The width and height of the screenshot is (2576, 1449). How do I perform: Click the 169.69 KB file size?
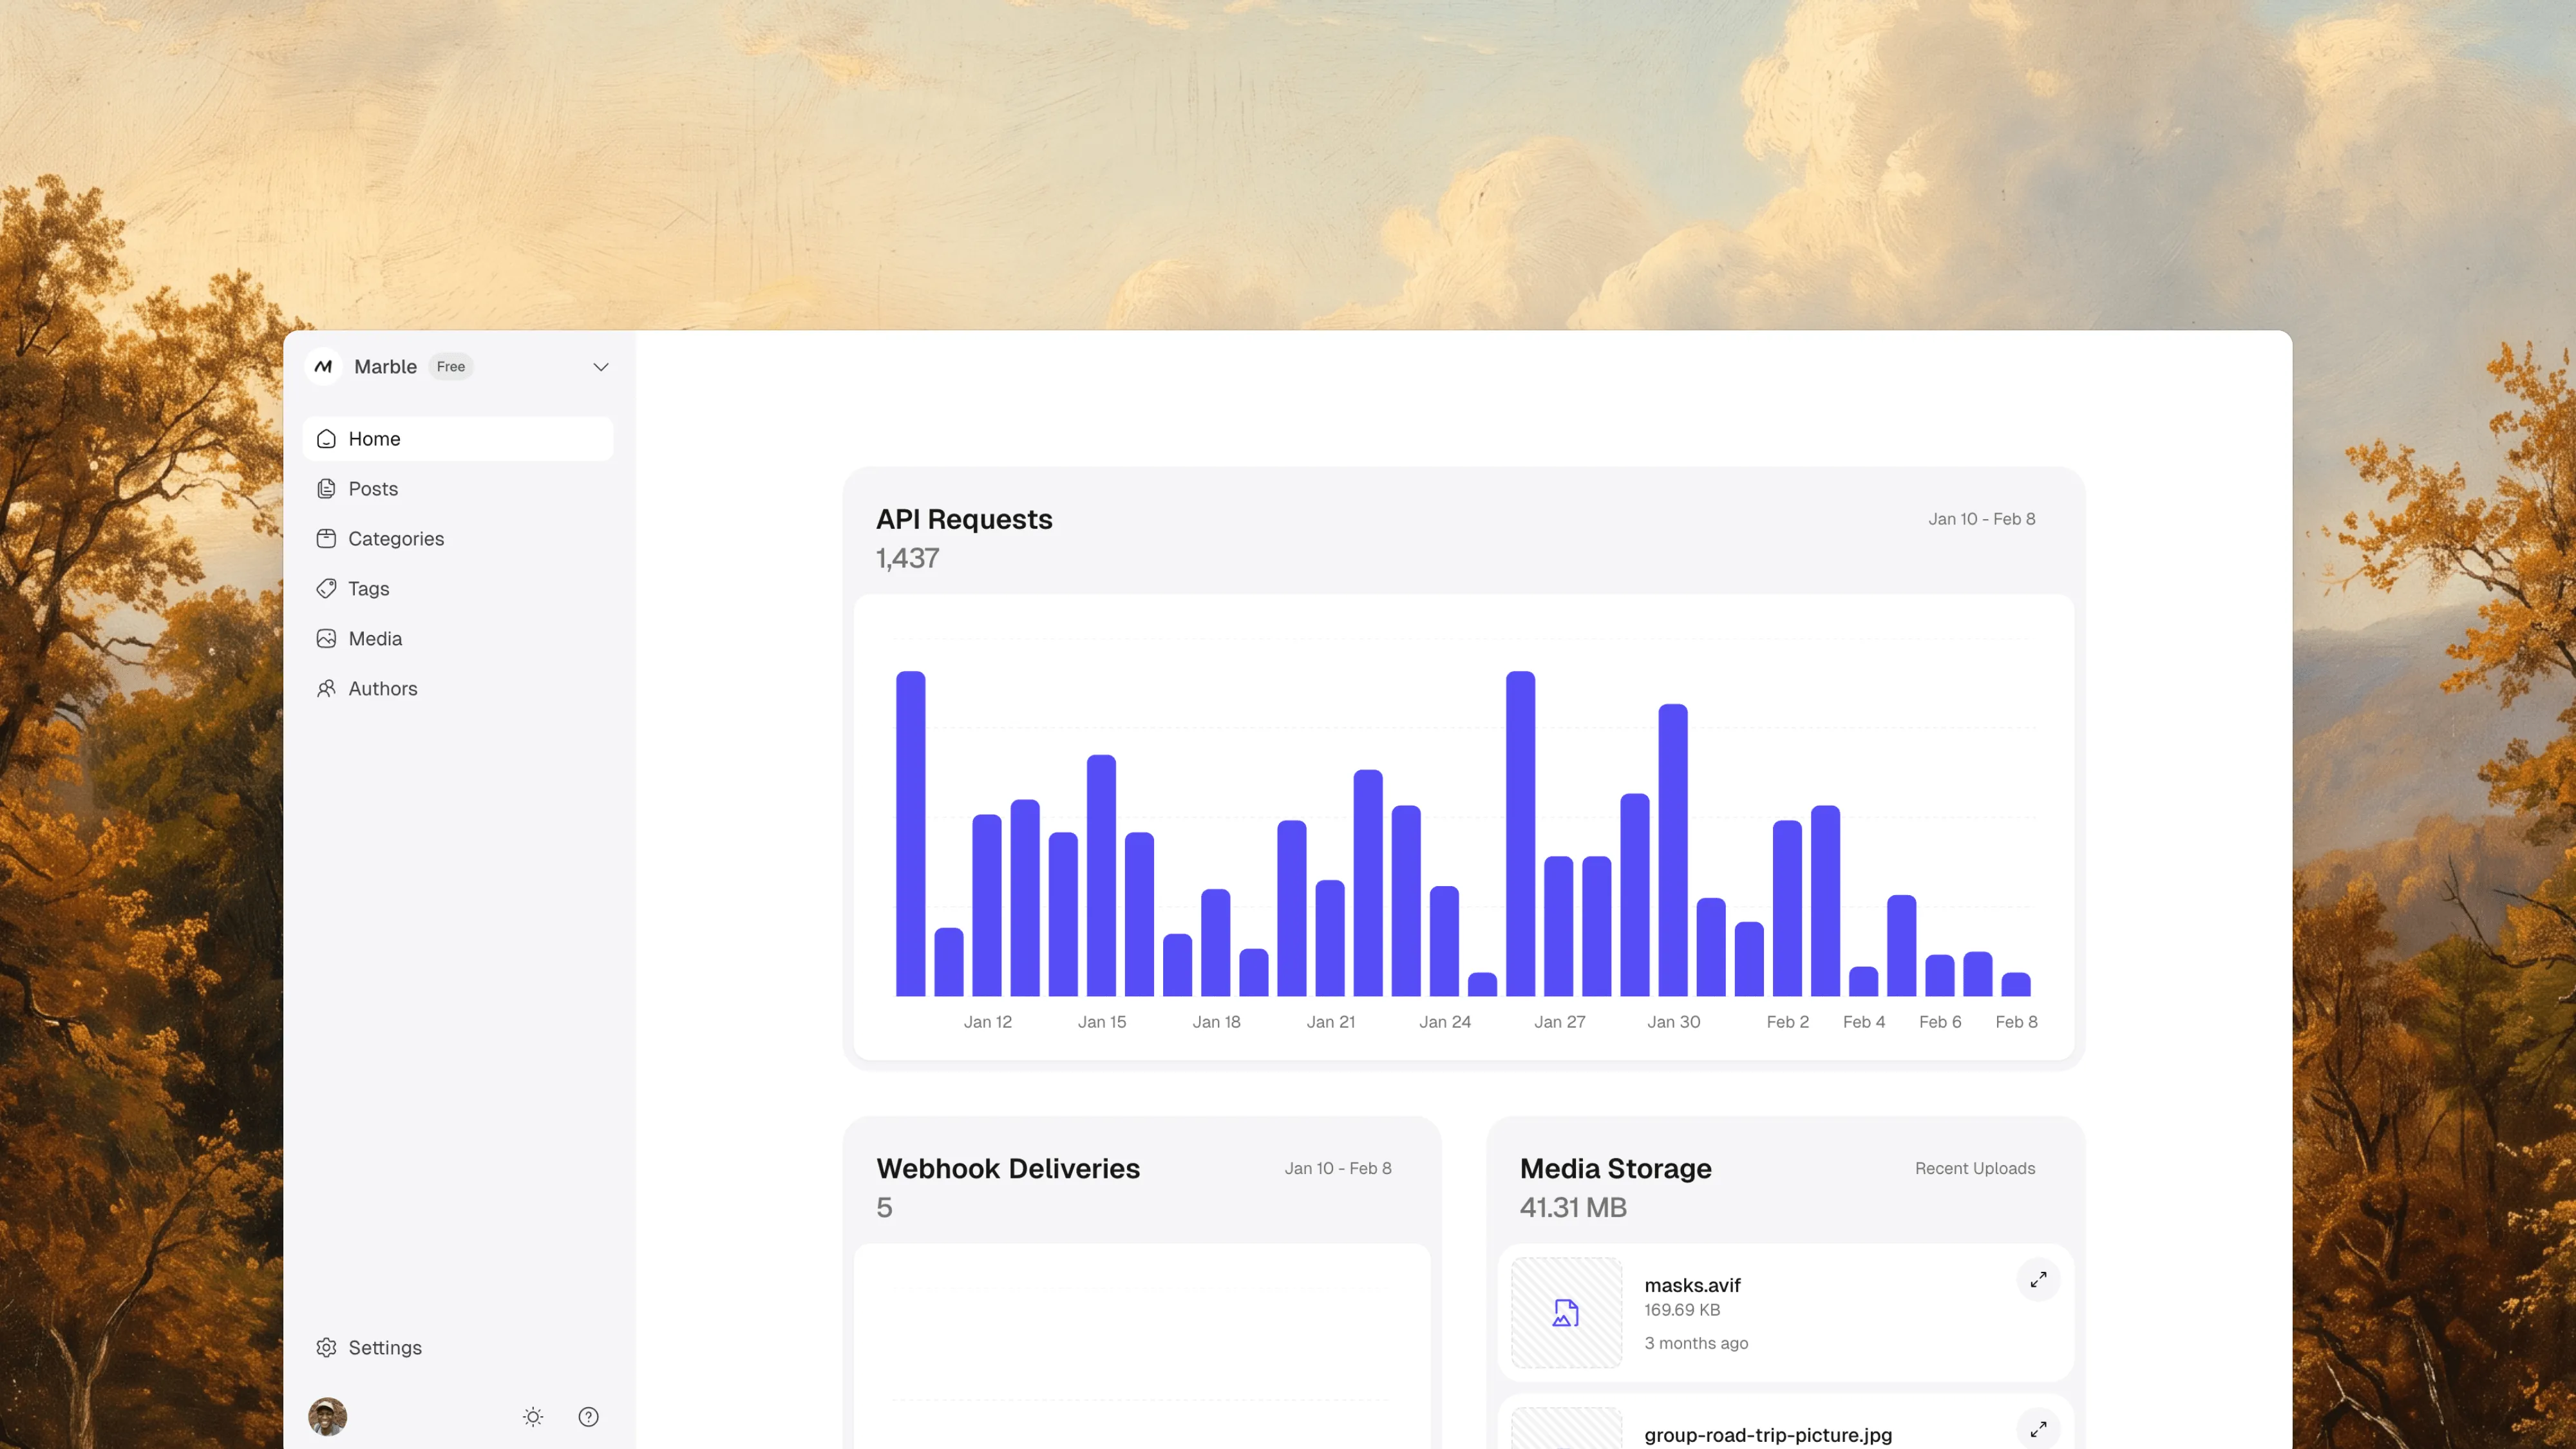coord(1682,1310)
